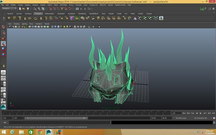Click playback end time field 24.00

point(156,118)
